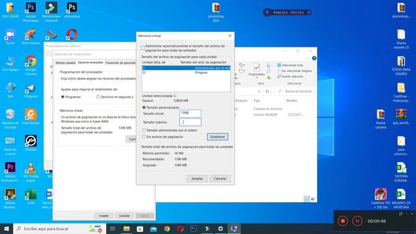Click the taskbar search box
The image size is (416, 234).
pos(60,229)
